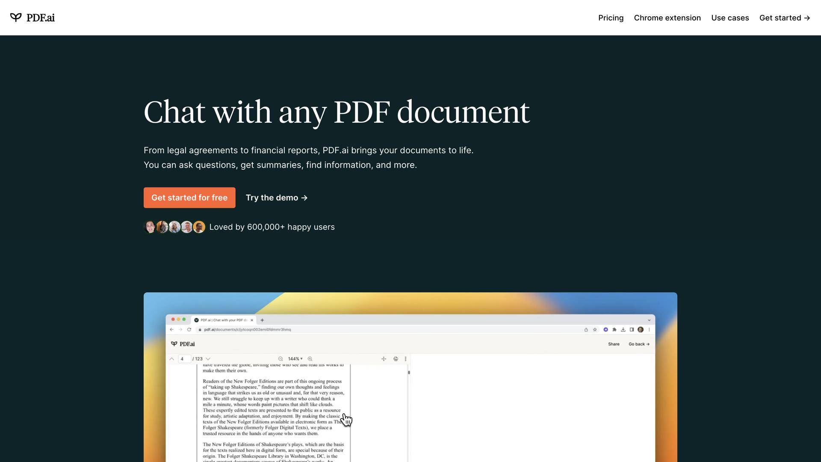Open the three-dot menu in the PDF toolbar
The height and width of the screenshot is (462, 821).
405,359
